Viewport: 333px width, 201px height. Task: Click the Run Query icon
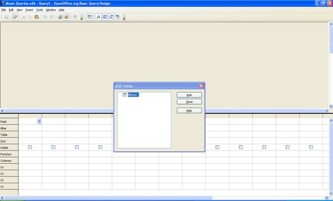(x=60, y=17)
